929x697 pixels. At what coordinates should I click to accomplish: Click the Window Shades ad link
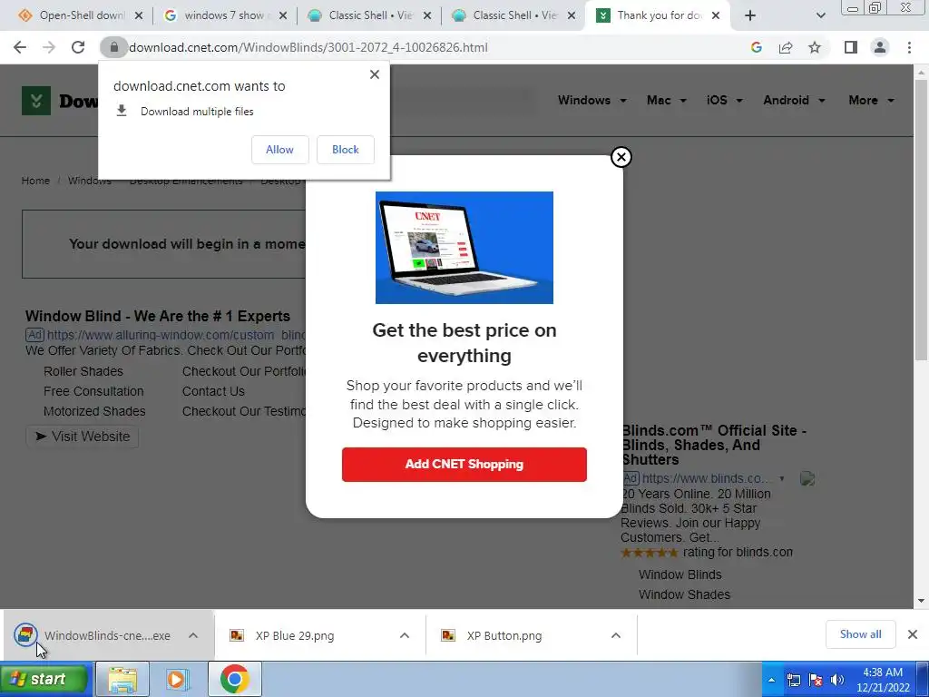684,594
